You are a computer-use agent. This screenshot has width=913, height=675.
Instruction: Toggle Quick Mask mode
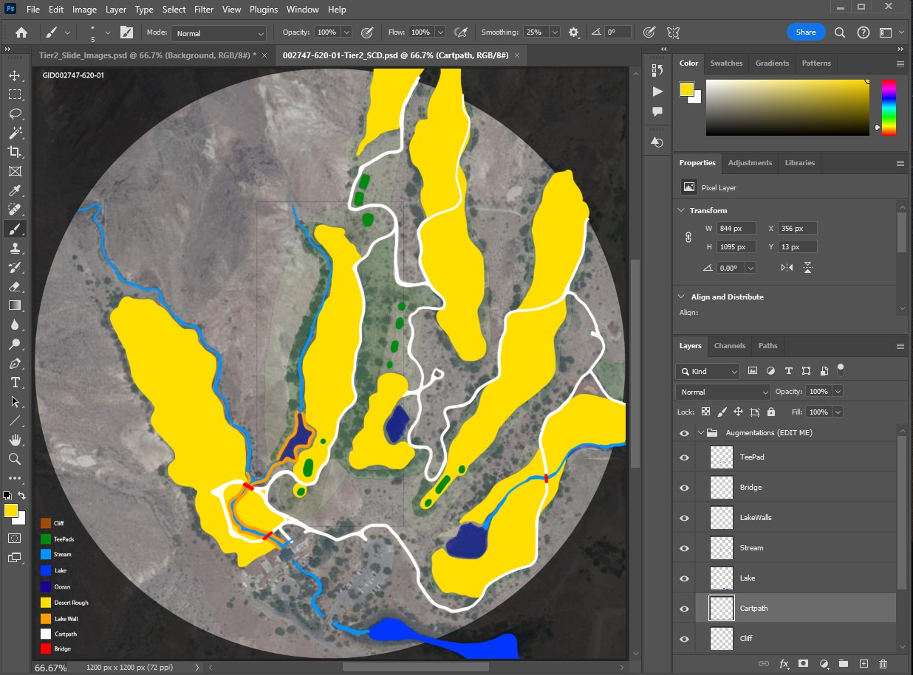[x=14, y=538]
